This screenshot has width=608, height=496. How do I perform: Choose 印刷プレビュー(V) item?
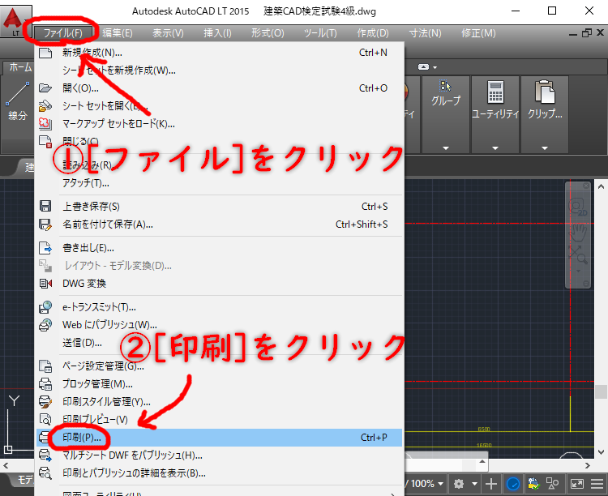pyautogui.click(x=219, y=420)
